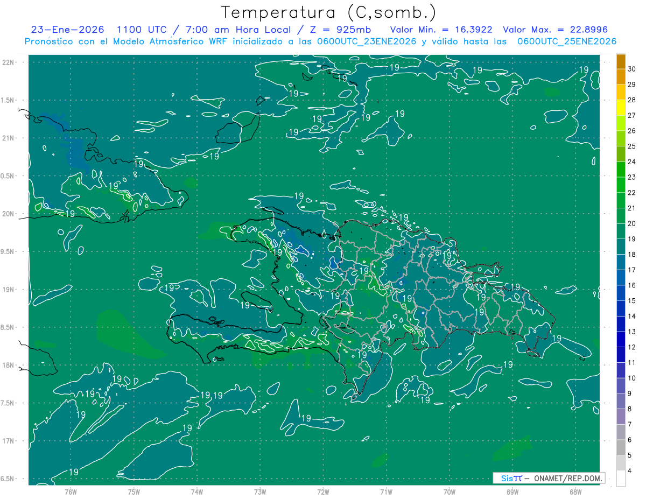Click green legend swatch between 22 and 23
Image resolution: width=646 pixels, height=499 pixels.
click(621, 185)
